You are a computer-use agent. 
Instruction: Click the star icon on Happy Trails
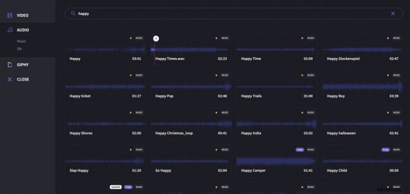pos(302,75)
